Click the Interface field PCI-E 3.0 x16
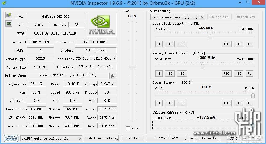266x144 pixels. coord(96,67)
